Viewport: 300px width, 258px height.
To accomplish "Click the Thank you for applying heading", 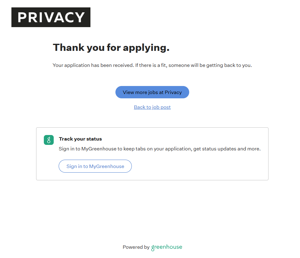I will tap(111, 47).
